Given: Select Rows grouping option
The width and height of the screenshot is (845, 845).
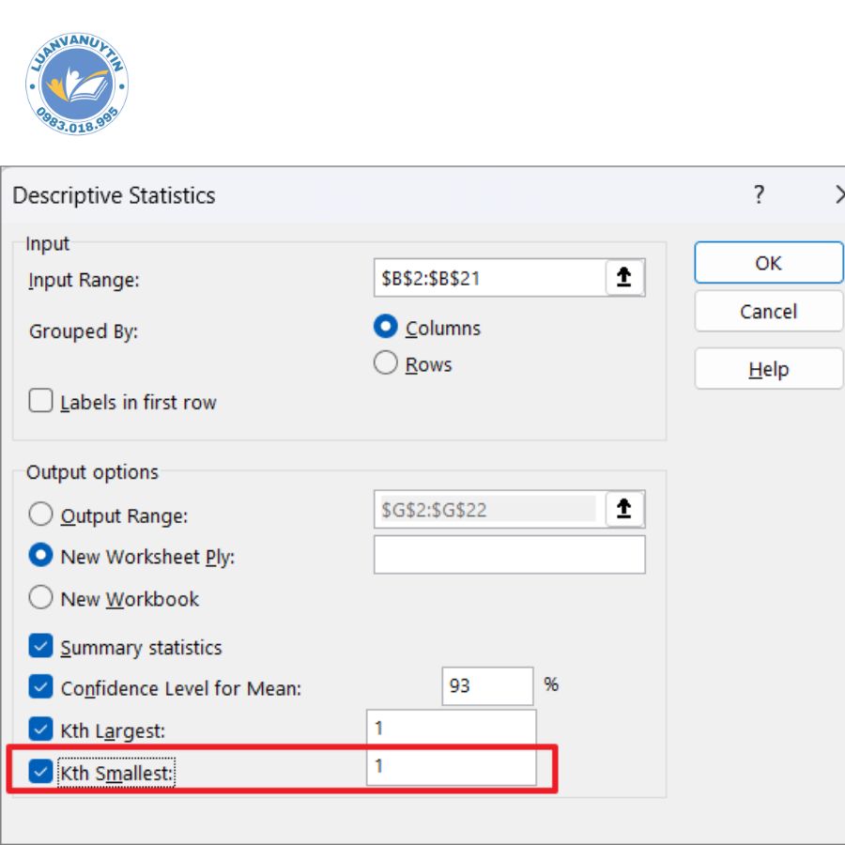Looking at the screenshot, I should pos(386,363).
